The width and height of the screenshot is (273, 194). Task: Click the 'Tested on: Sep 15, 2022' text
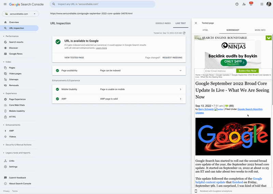[168, 33]
